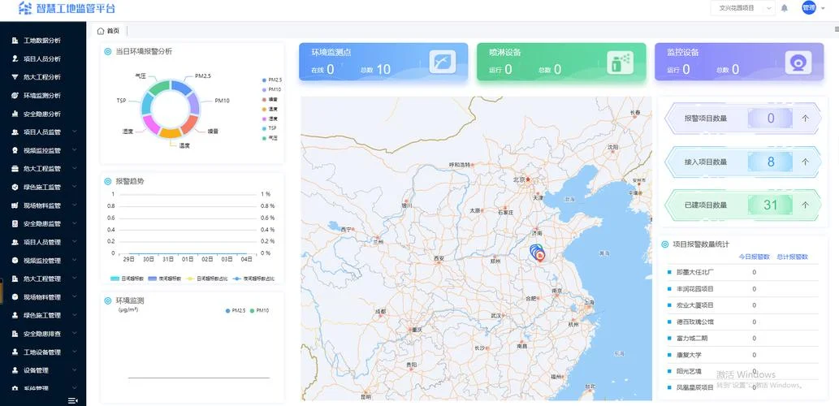The image size is (839, 406).
Task: Click the 项目人员分析 person icon
Action: pos(15,58)
